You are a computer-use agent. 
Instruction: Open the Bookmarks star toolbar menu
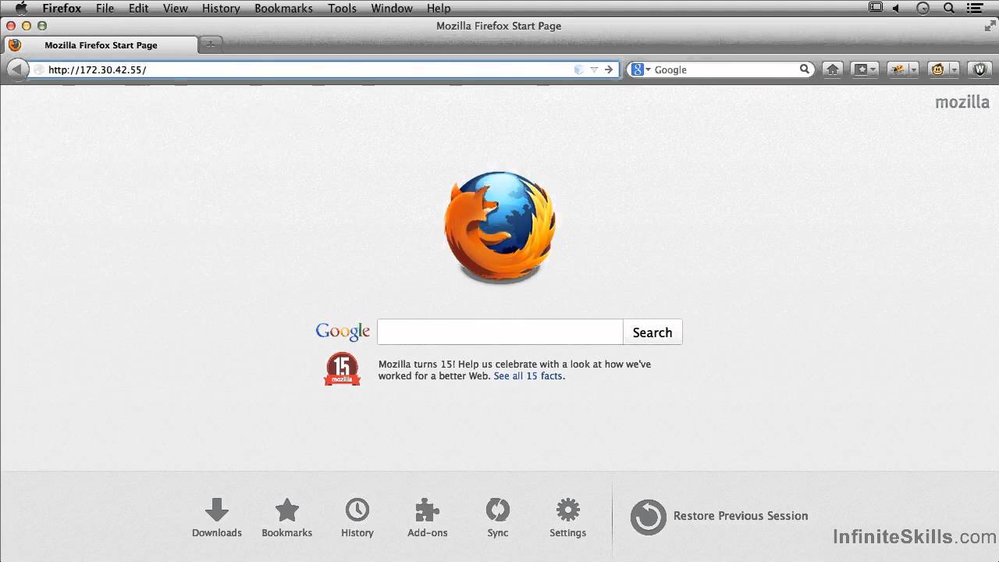(865, 69)
